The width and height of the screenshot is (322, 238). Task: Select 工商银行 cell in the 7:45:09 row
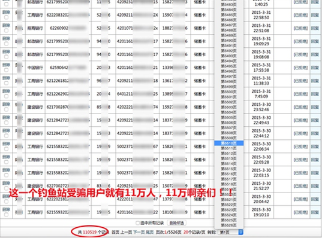(x=35, y=94)
